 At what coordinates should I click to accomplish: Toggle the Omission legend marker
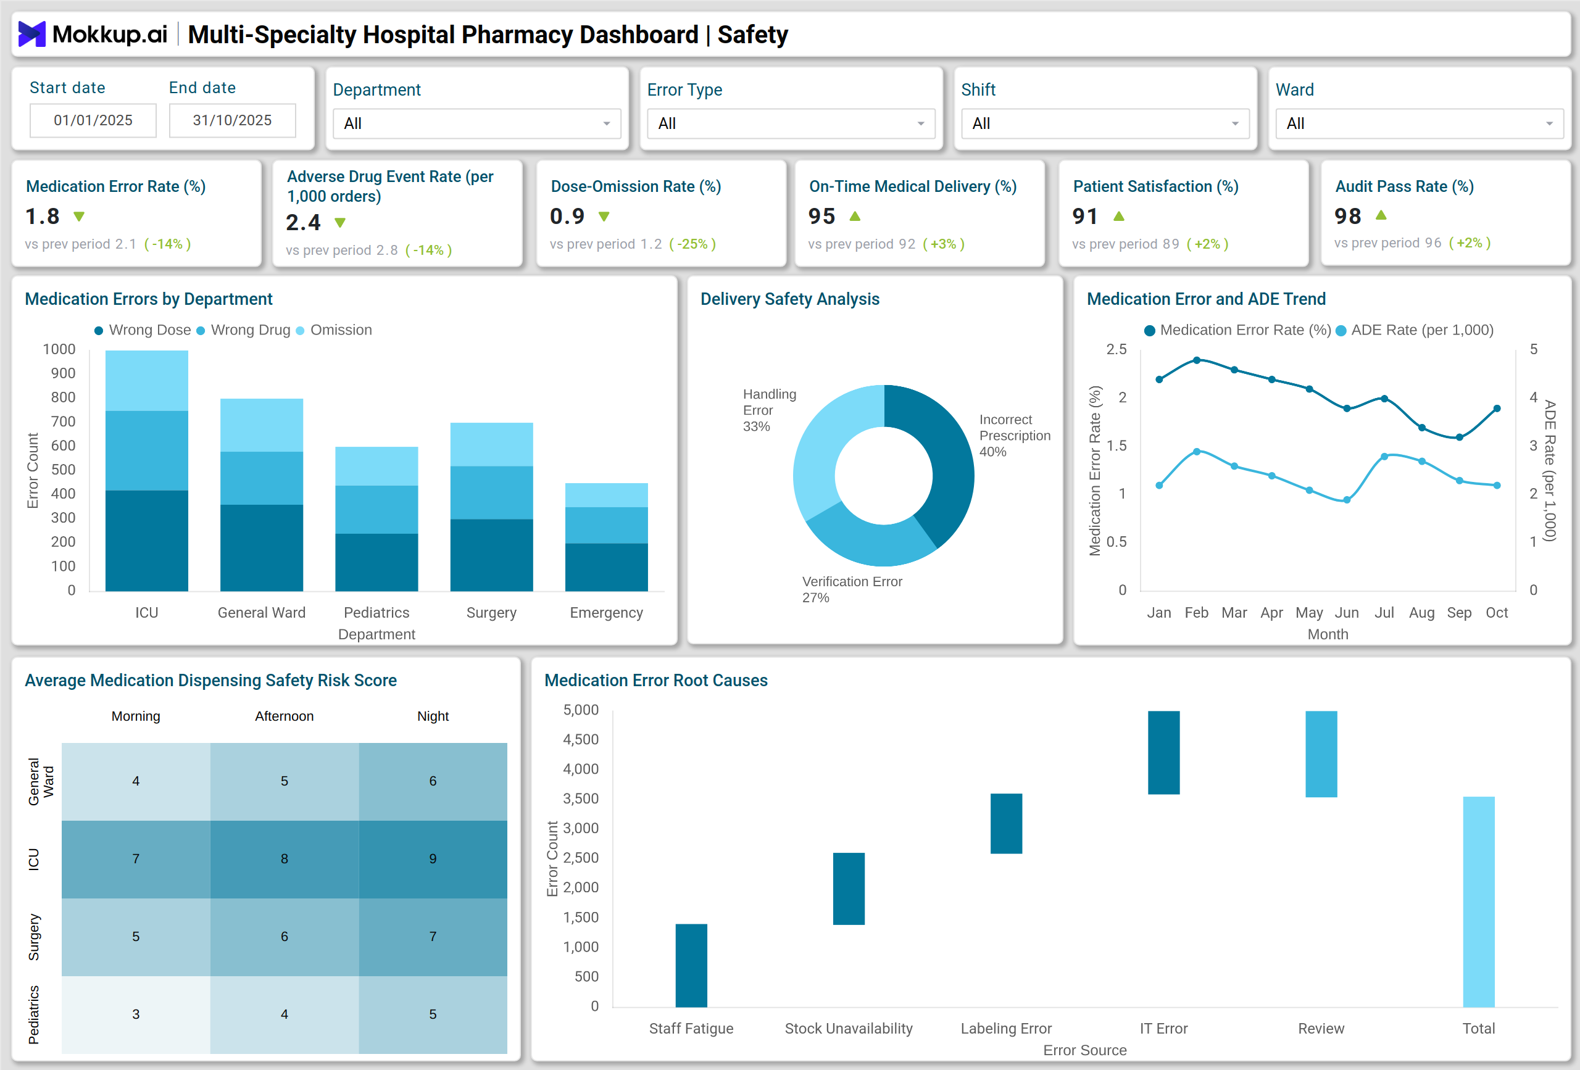point(300,330)
